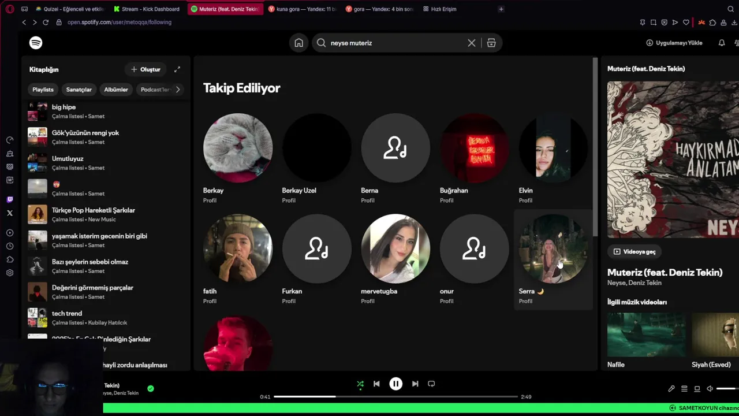Open Opera sidebar player icon

click(10, 233)
